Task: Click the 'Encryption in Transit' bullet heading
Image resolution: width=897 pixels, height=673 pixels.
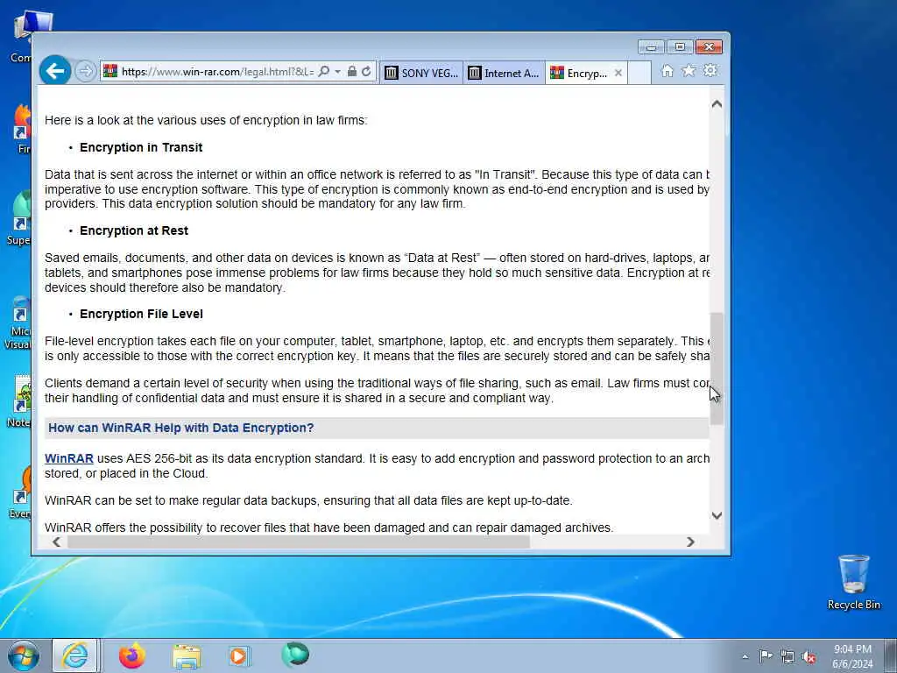Action: [141, 147]
